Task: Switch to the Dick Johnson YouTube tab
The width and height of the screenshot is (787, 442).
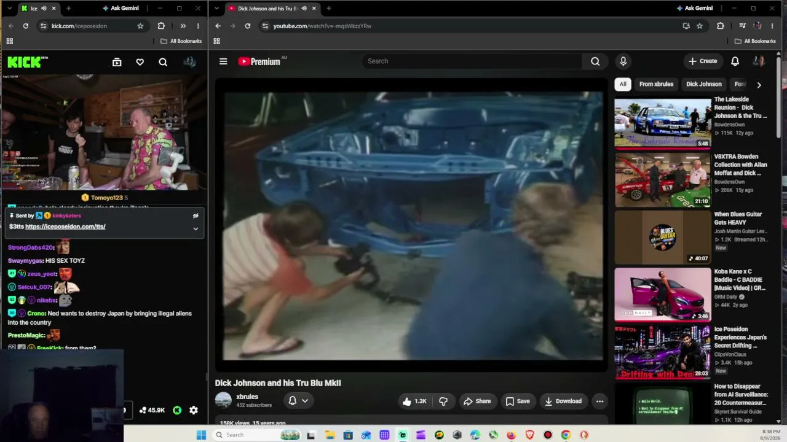Action: click(x=267, y=8)
